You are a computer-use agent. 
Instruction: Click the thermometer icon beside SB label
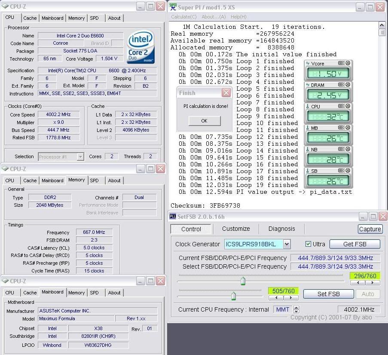click(308, 171)
